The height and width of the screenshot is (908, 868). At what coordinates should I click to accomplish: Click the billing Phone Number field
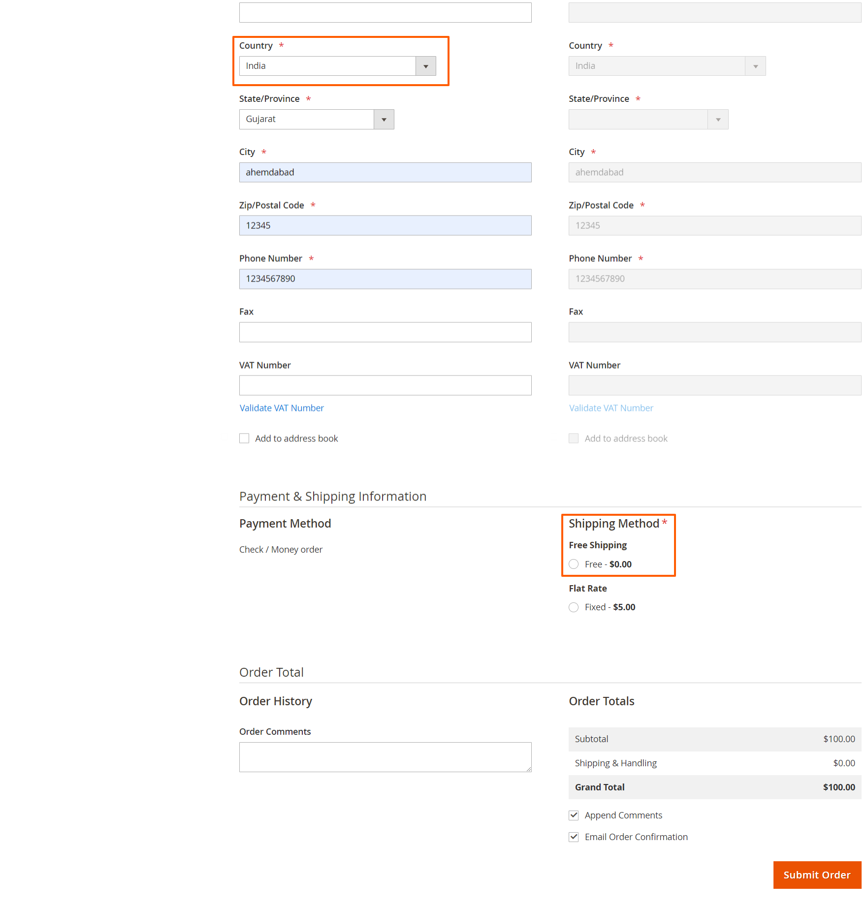coord(385,279)
